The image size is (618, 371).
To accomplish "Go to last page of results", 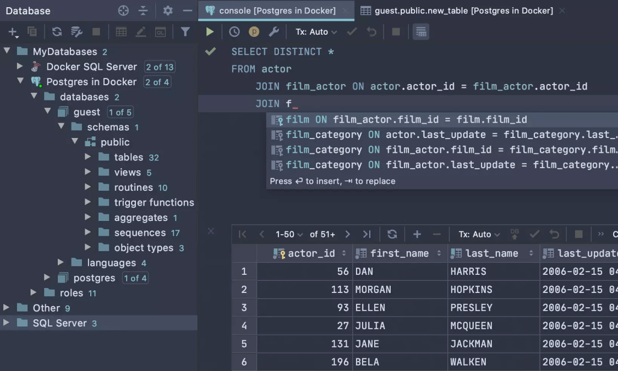I will 367,234.
